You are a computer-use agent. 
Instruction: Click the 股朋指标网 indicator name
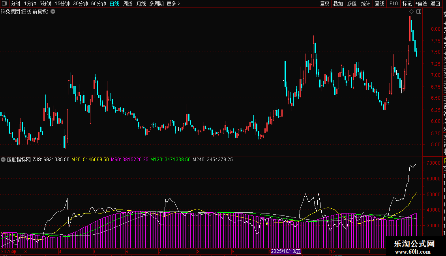[19, 160]
